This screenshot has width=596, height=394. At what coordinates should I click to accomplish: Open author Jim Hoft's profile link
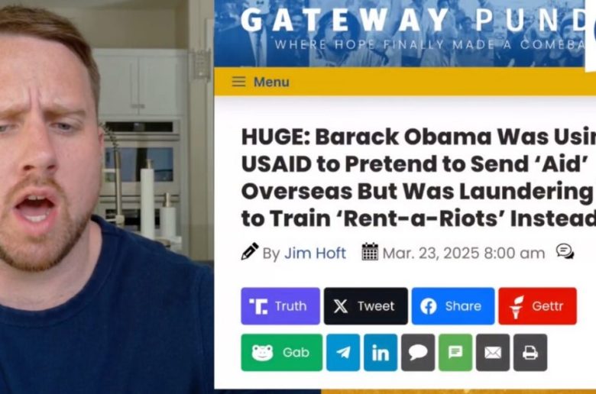pyautogui.click(x=315, y=253)
